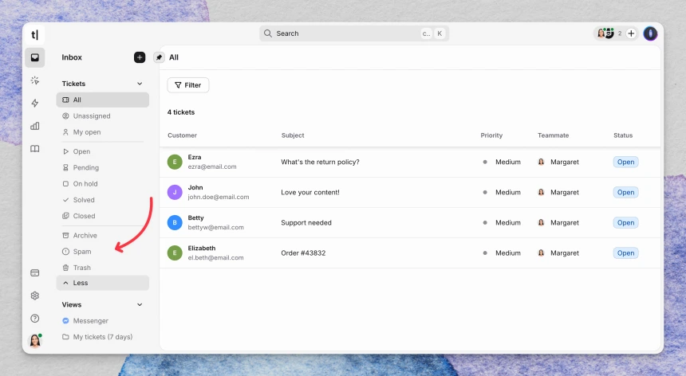Open the Unassigned tickets list
Viewport: 686px width, 376px height.
coord(102,116)
